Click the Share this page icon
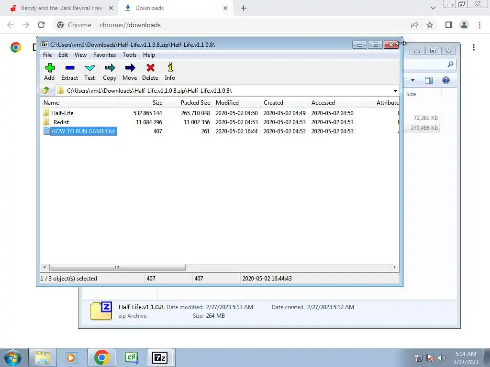Screen dimensions: 490x367 [x=414, y=25]
